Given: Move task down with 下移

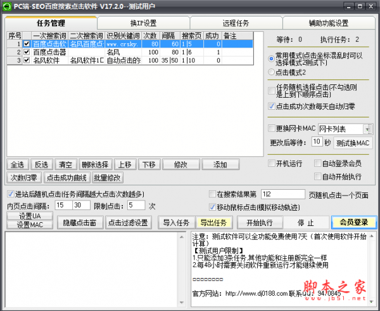Looking at the screenshot, I should [x=149, y=164].
